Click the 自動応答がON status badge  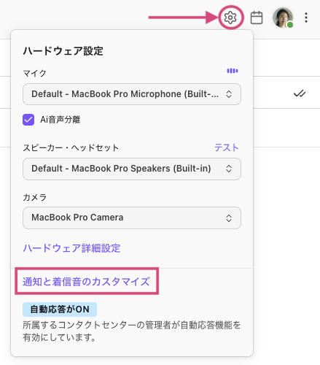(60, 310)
